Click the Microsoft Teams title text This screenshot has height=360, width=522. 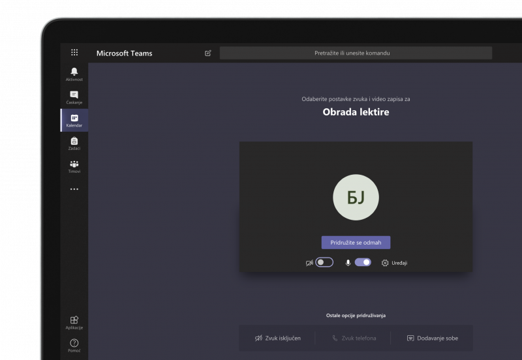[x=124, y=53]
